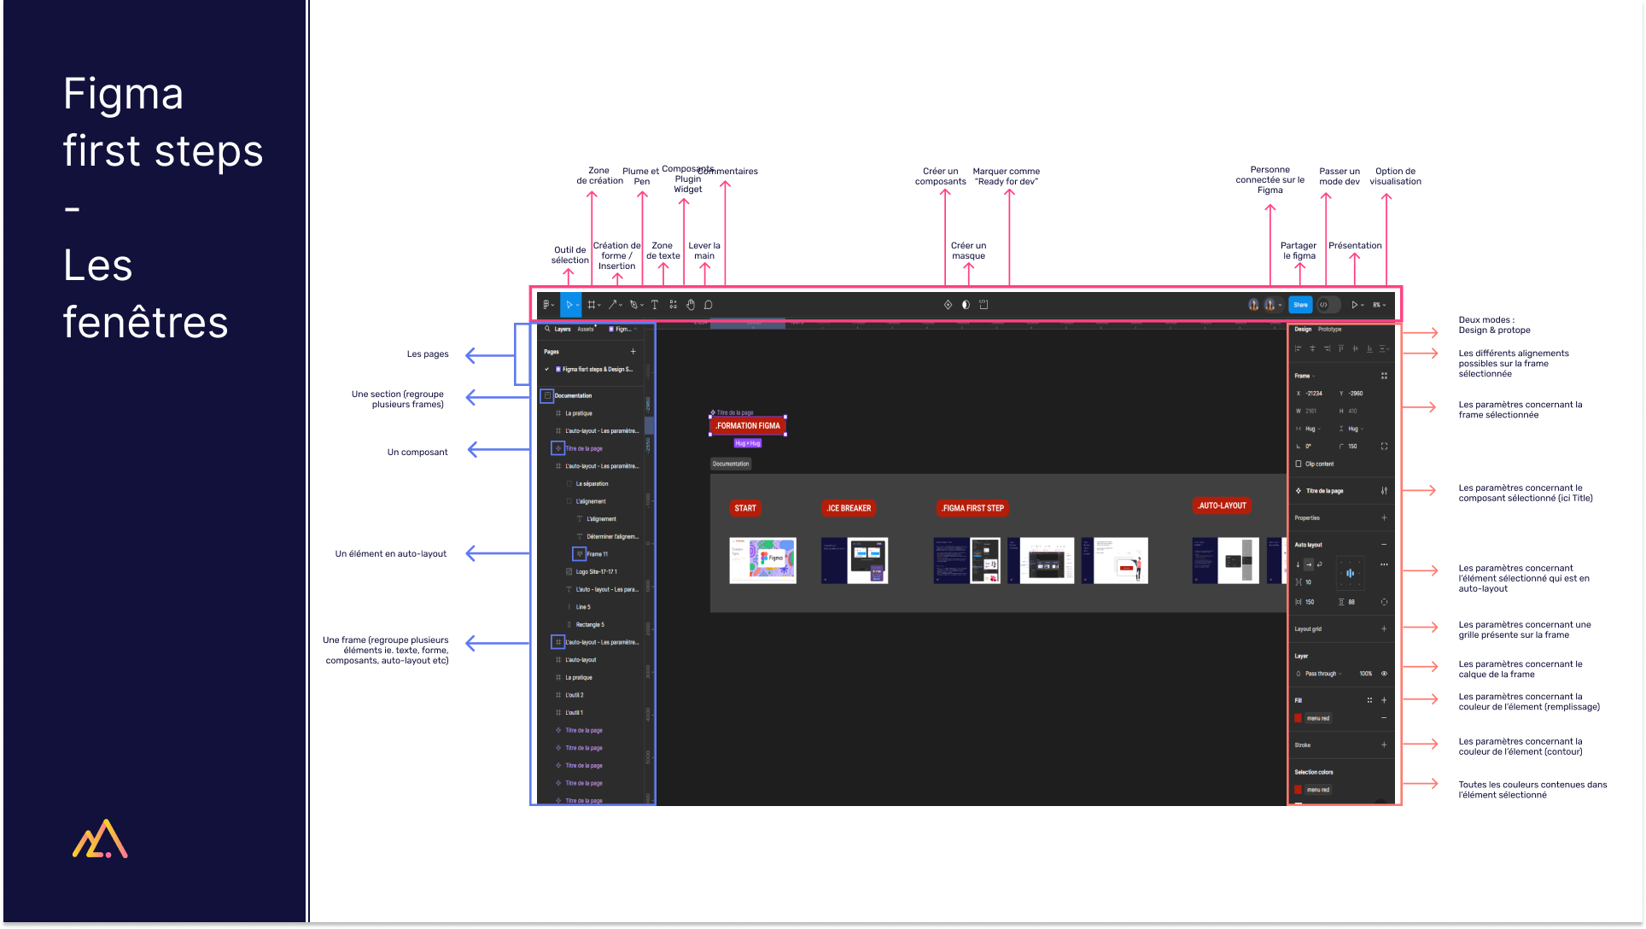This screenshot has width=1646, height=929.
Task: Click Align right icon
Action: click(1327, 348)
